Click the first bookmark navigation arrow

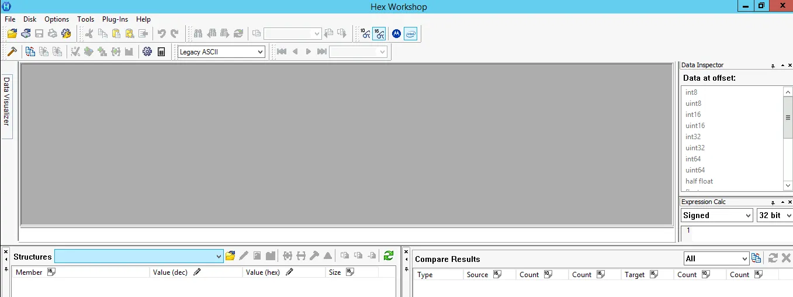[x=282, y=51]
